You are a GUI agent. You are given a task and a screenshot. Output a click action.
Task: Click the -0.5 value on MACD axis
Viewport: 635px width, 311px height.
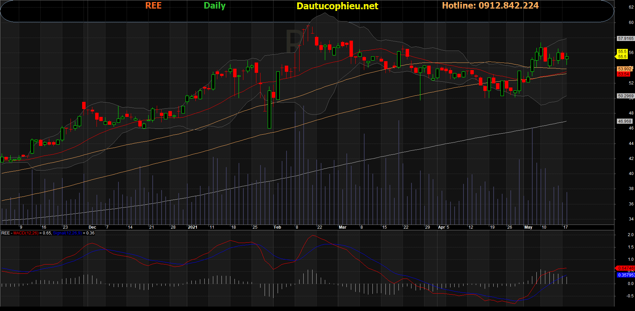click(630, 296)
